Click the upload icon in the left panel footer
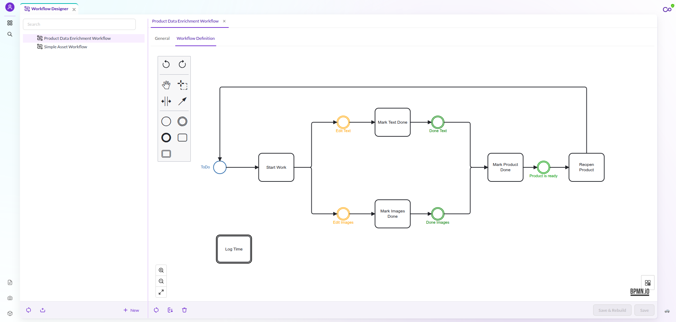Viewport: 676px width, 322px height. [43, 310]
